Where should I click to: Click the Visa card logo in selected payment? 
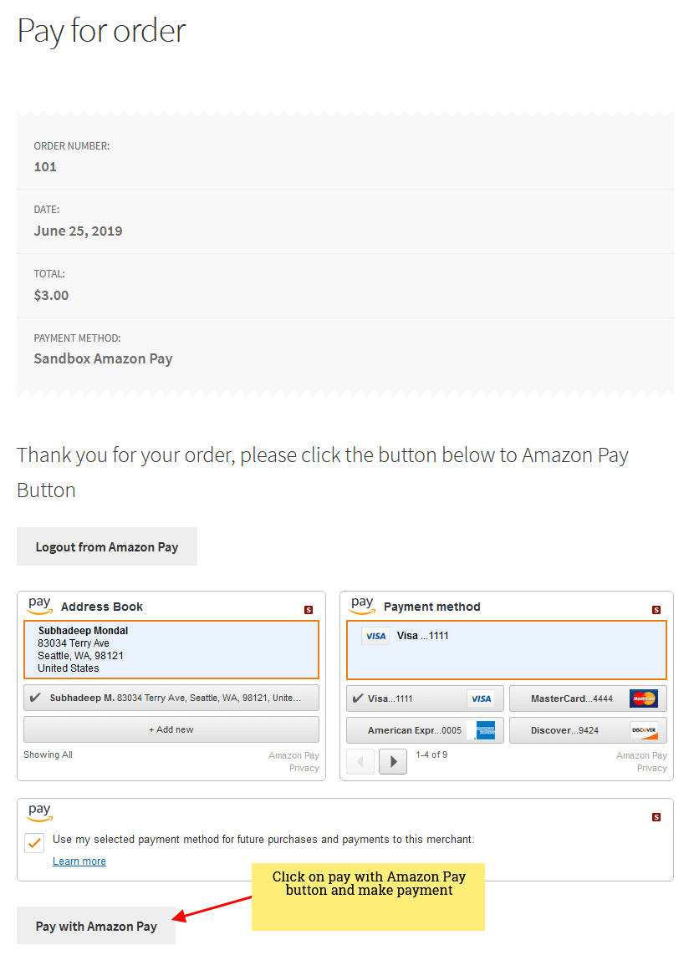pyautogui.click(x=375, y=636)
